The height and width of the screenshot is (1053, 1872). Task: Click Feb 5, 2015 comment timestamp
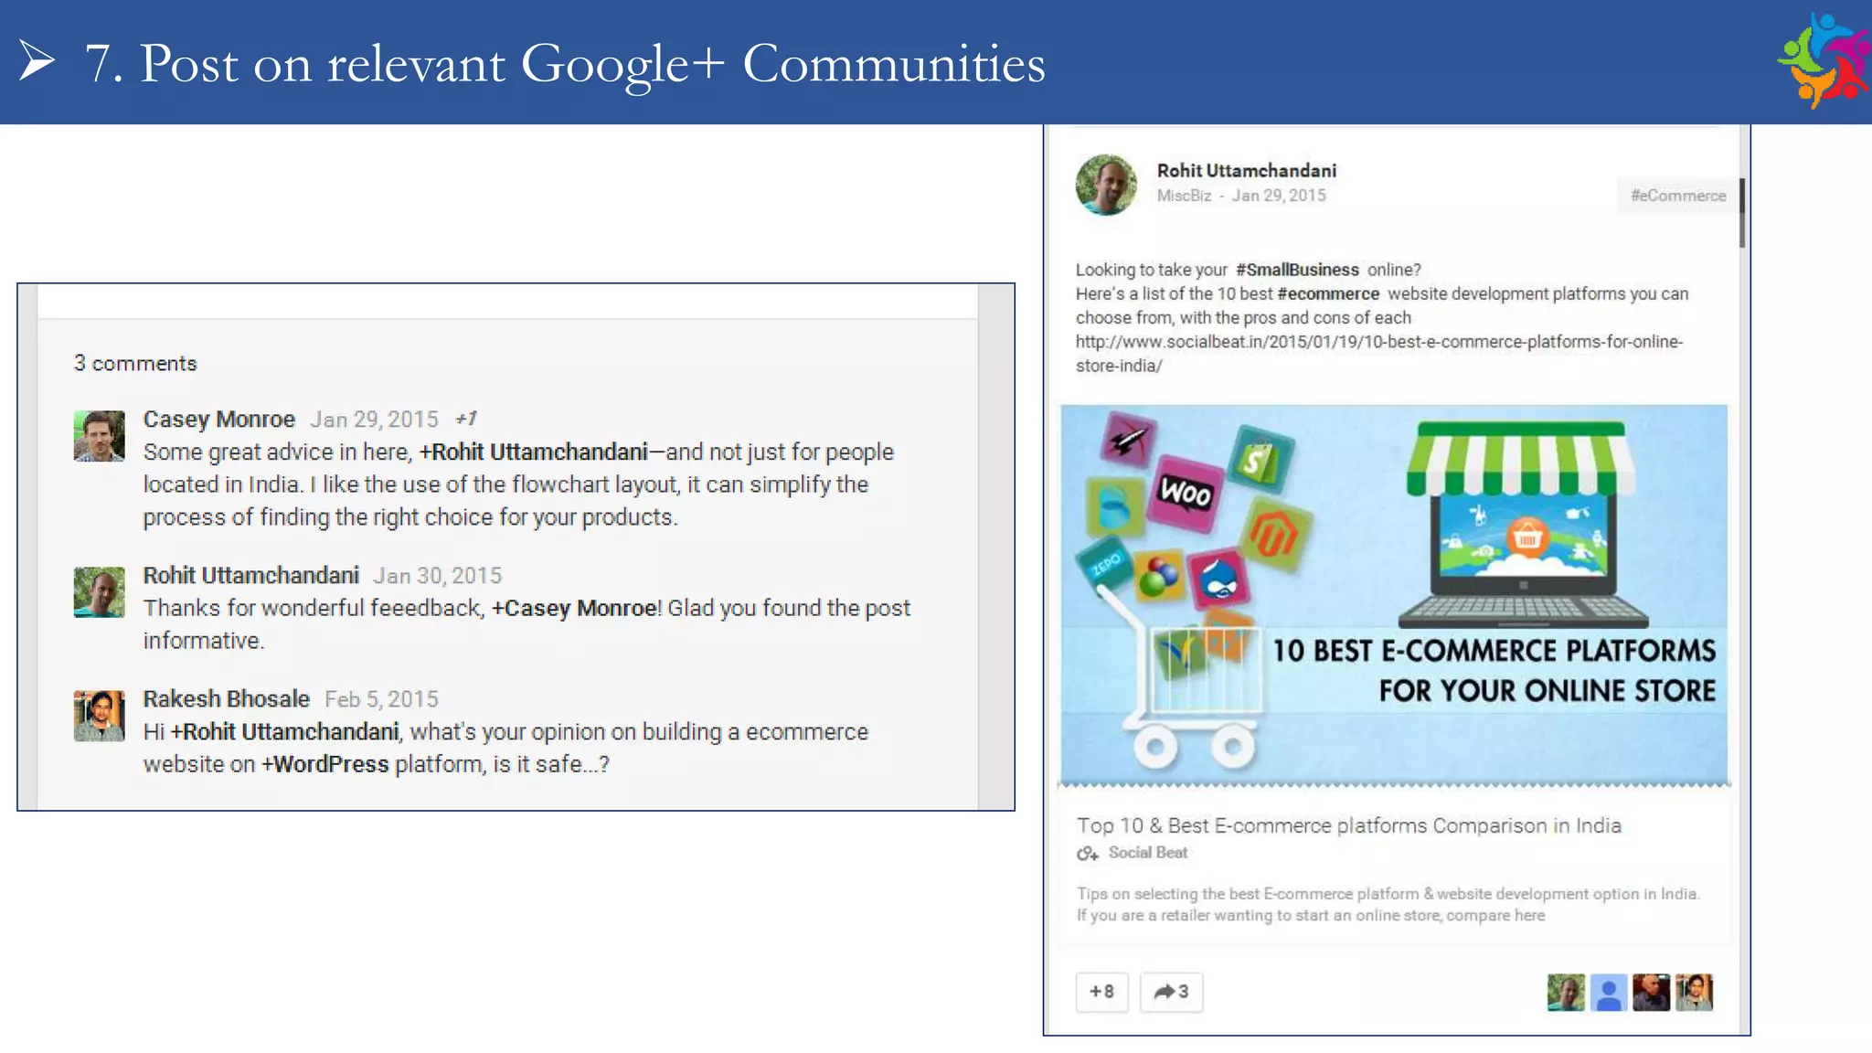point(382,699)
